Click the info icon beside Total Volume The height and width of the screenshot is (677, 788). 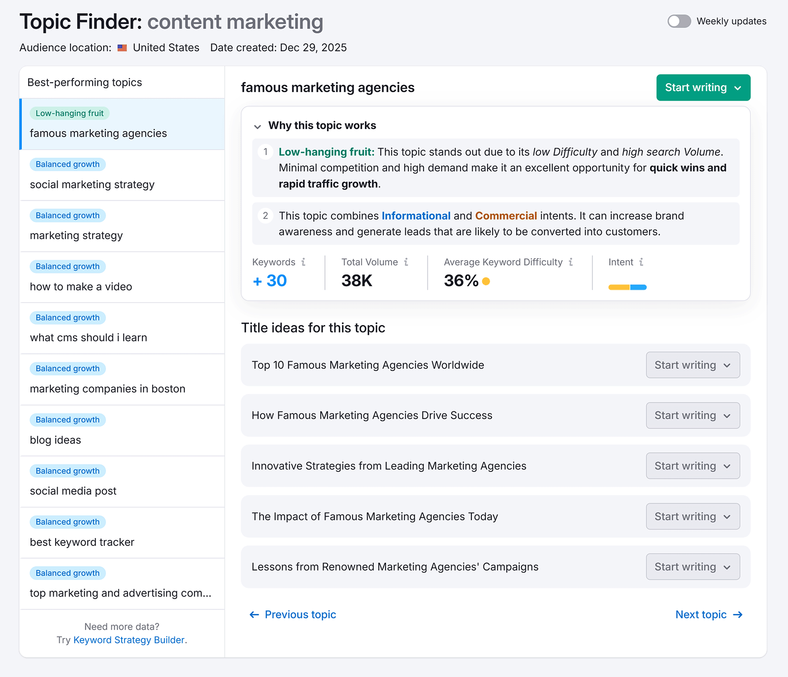406,262
